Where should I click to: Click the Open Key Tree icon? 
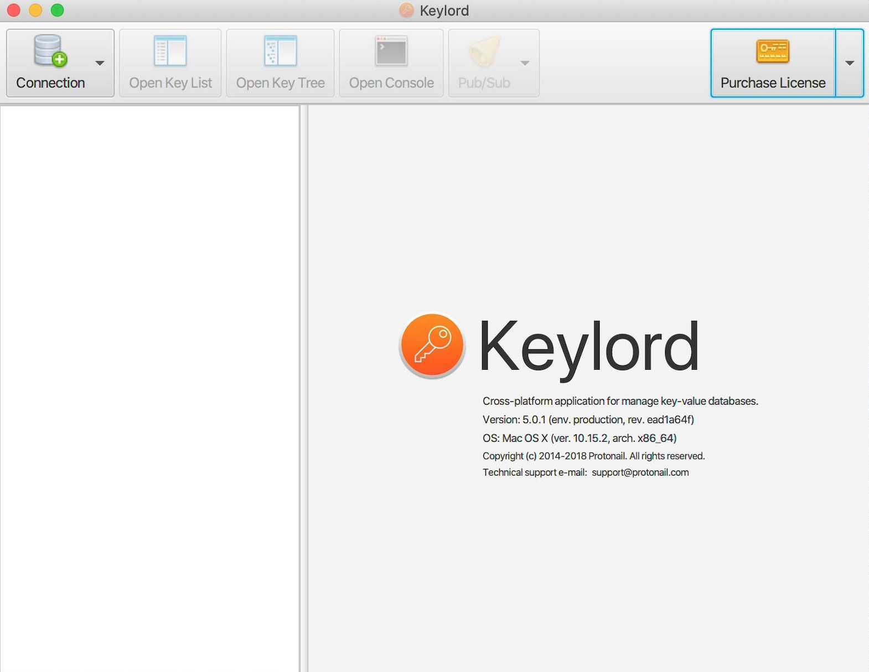[x=280, y=51]
